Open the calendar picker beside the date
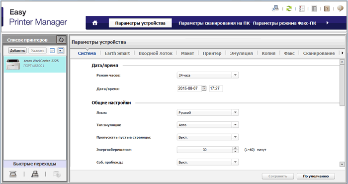 pos(204,89)
